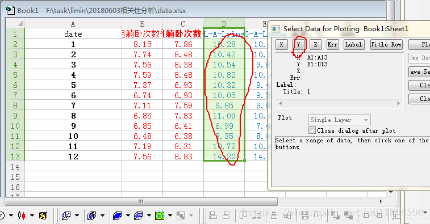Expand the wire frame surface dropdown arrow

(x=149, y=215)
